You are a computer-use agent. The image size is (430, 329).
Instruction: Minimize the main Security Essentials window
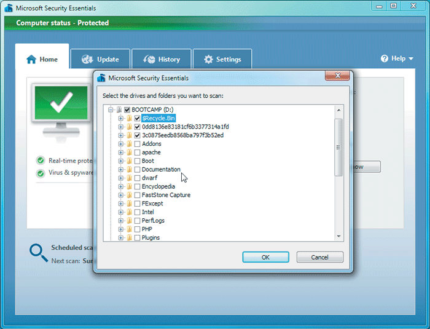point(379,6)
